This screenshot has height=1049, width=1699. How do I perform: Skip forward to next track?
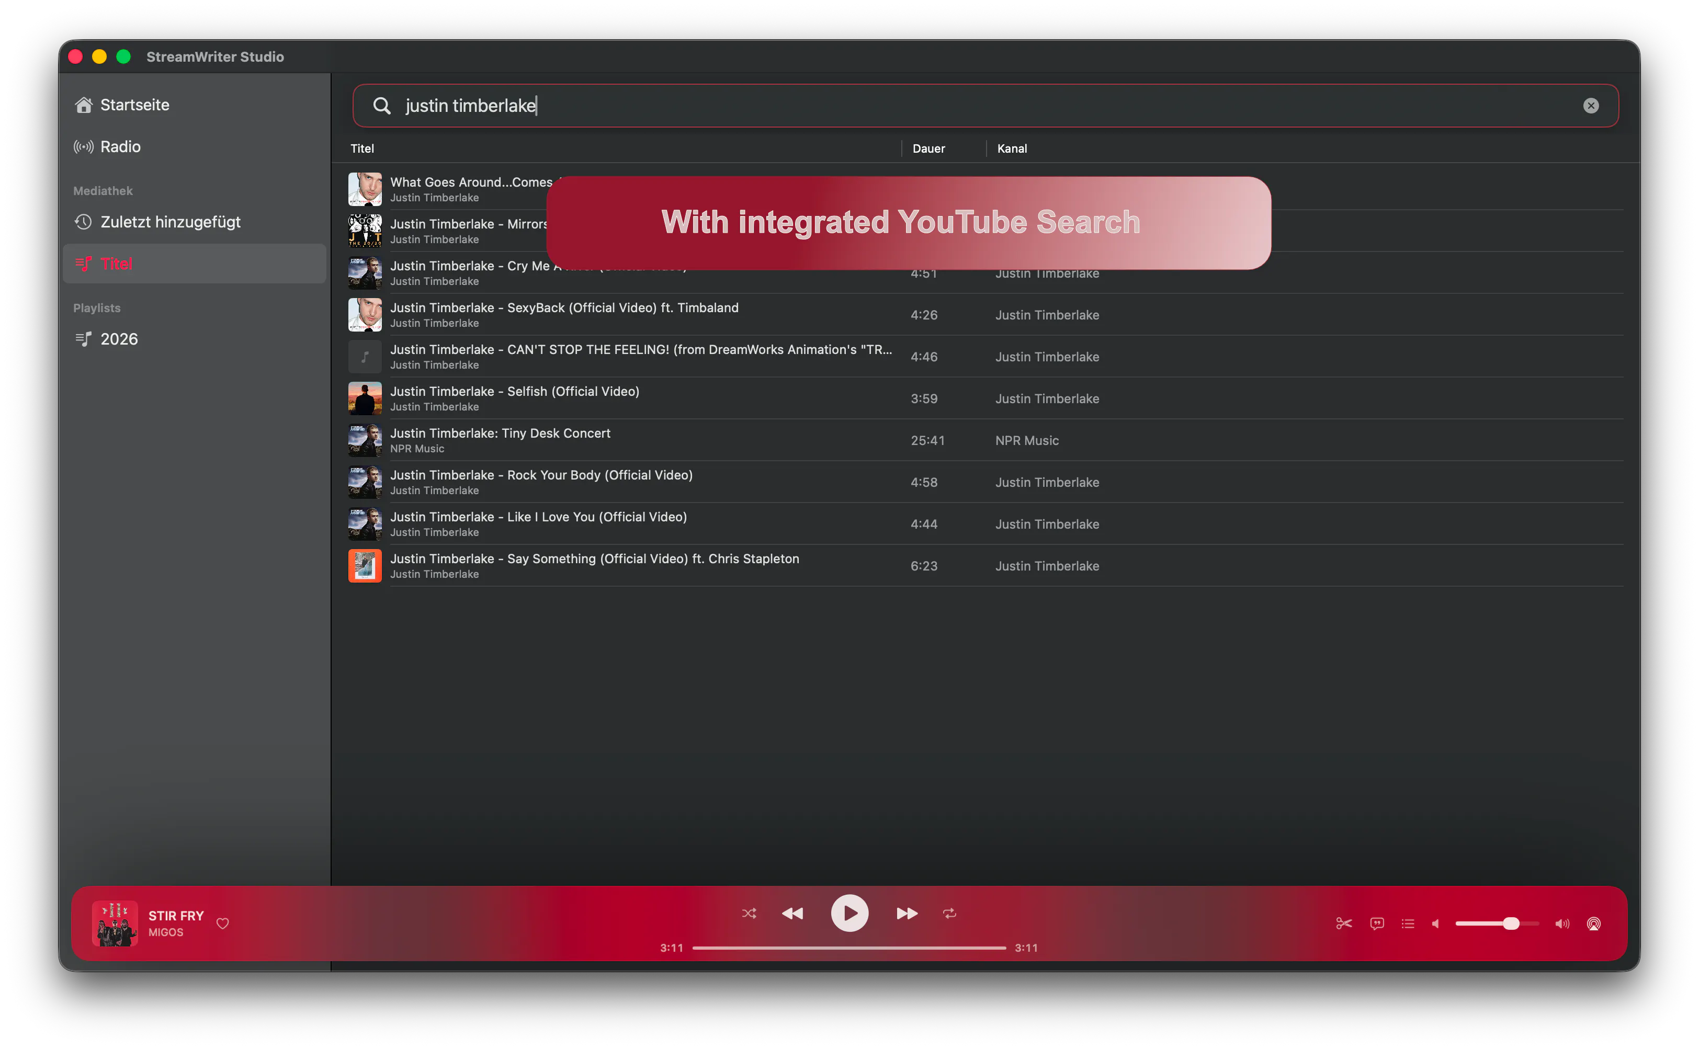pos(907,914)
